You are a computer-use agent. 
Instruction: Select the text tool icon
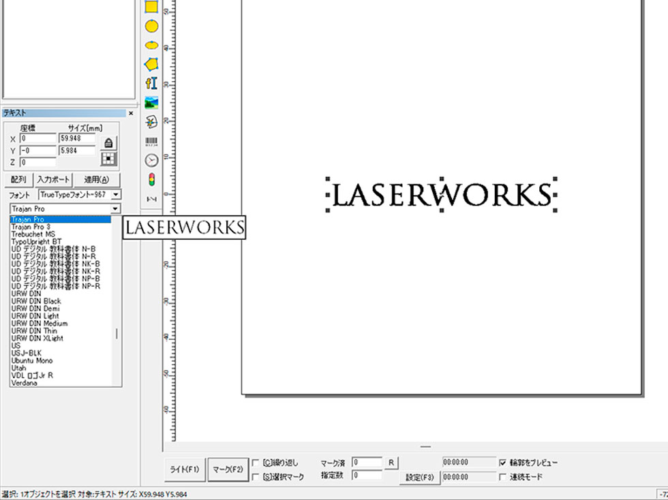[x=151, y=83]
